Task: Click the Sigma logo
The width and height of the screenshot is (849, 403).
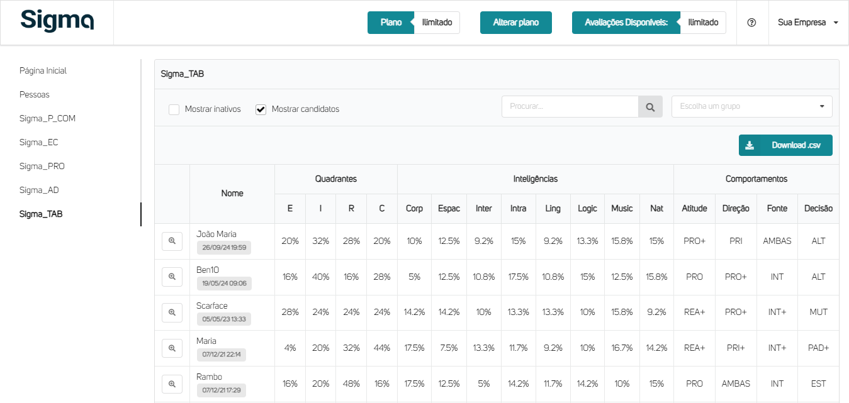Action: [x=57, y=21]
